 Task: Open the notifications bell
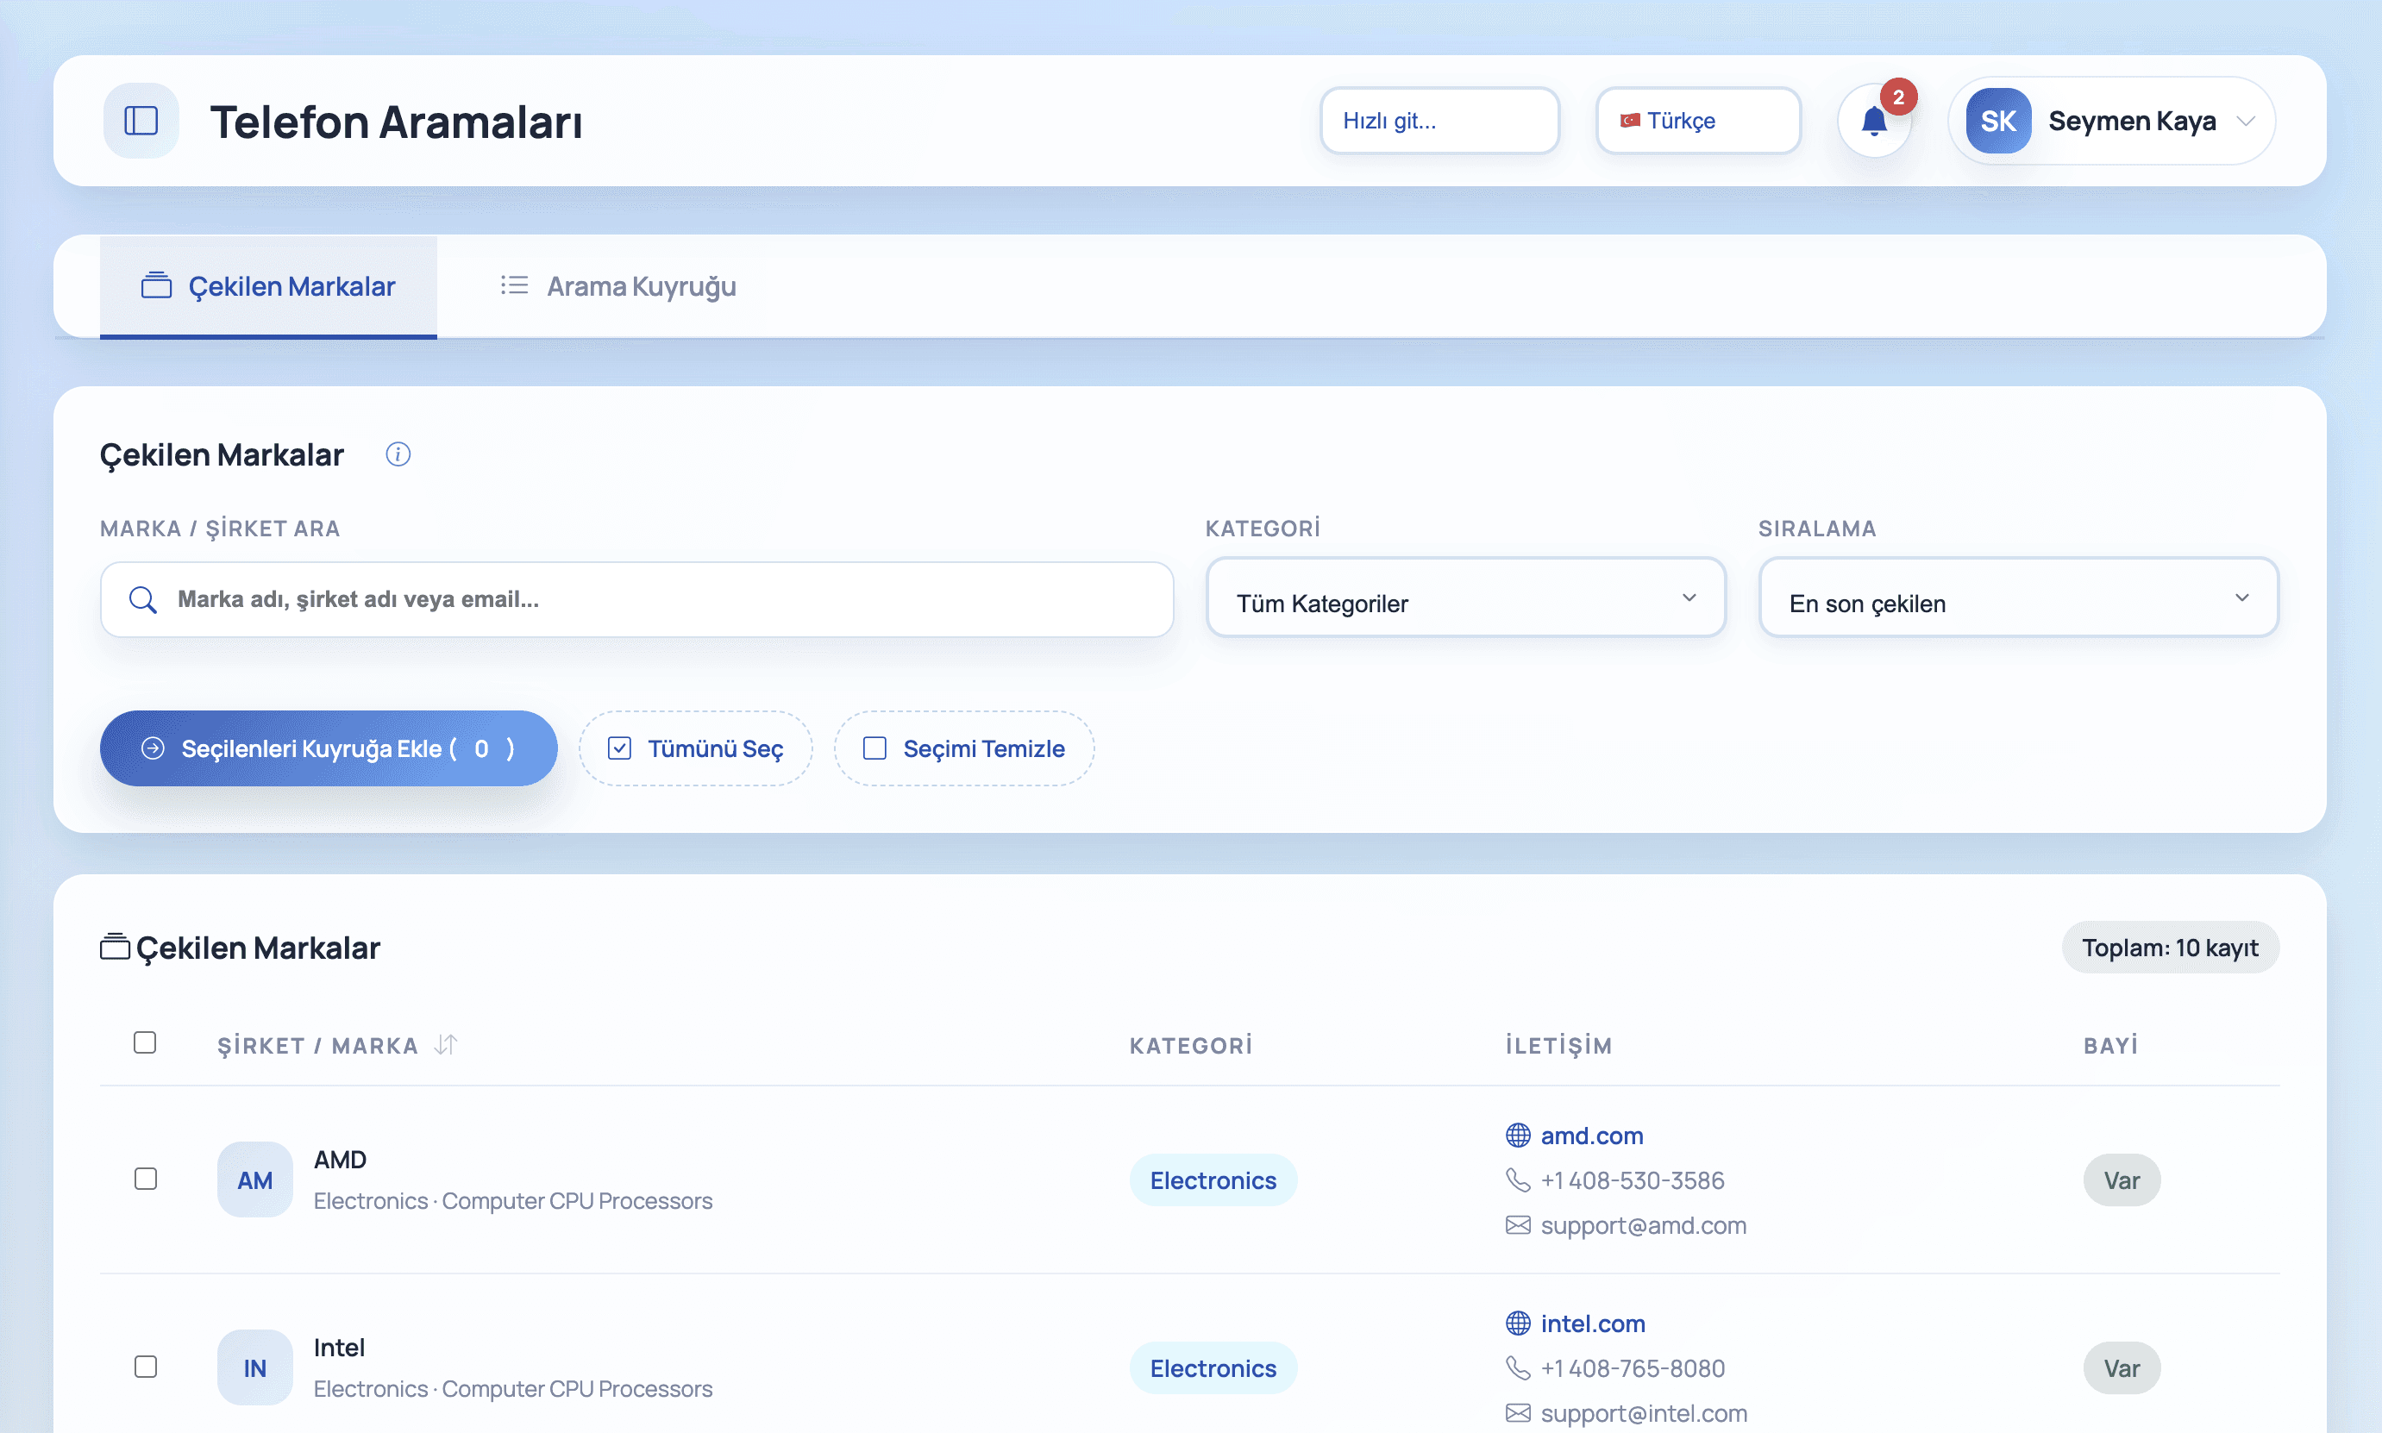[x=1873, y=122]
